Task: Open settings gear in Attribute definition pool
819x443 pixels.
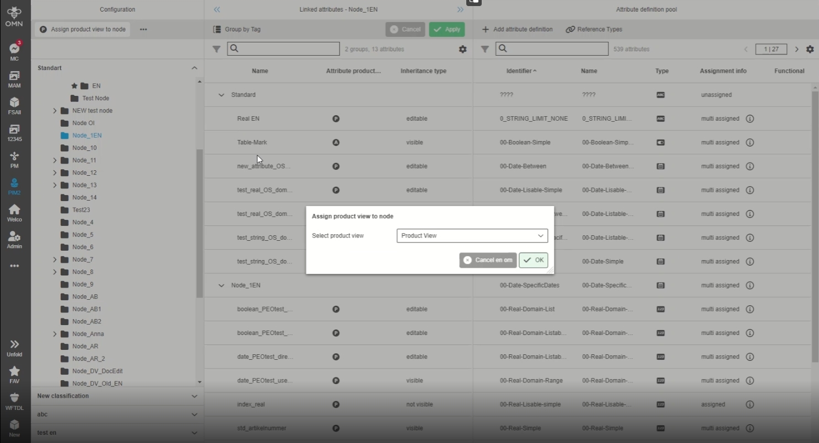Action: click(x=810, y=49)
